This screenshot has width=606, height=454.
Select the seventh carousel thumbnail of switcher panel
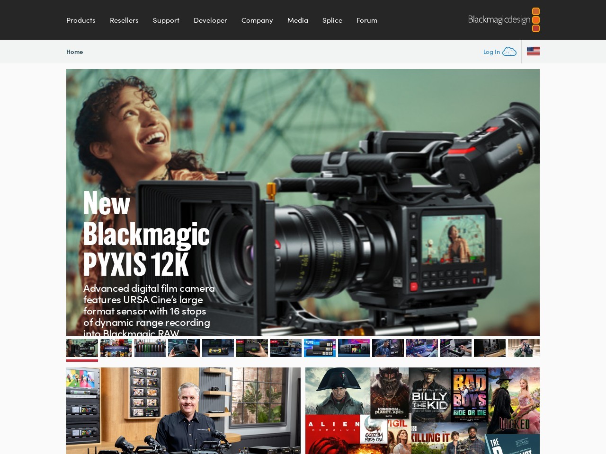pyautogui.click(x=286, y=348)
